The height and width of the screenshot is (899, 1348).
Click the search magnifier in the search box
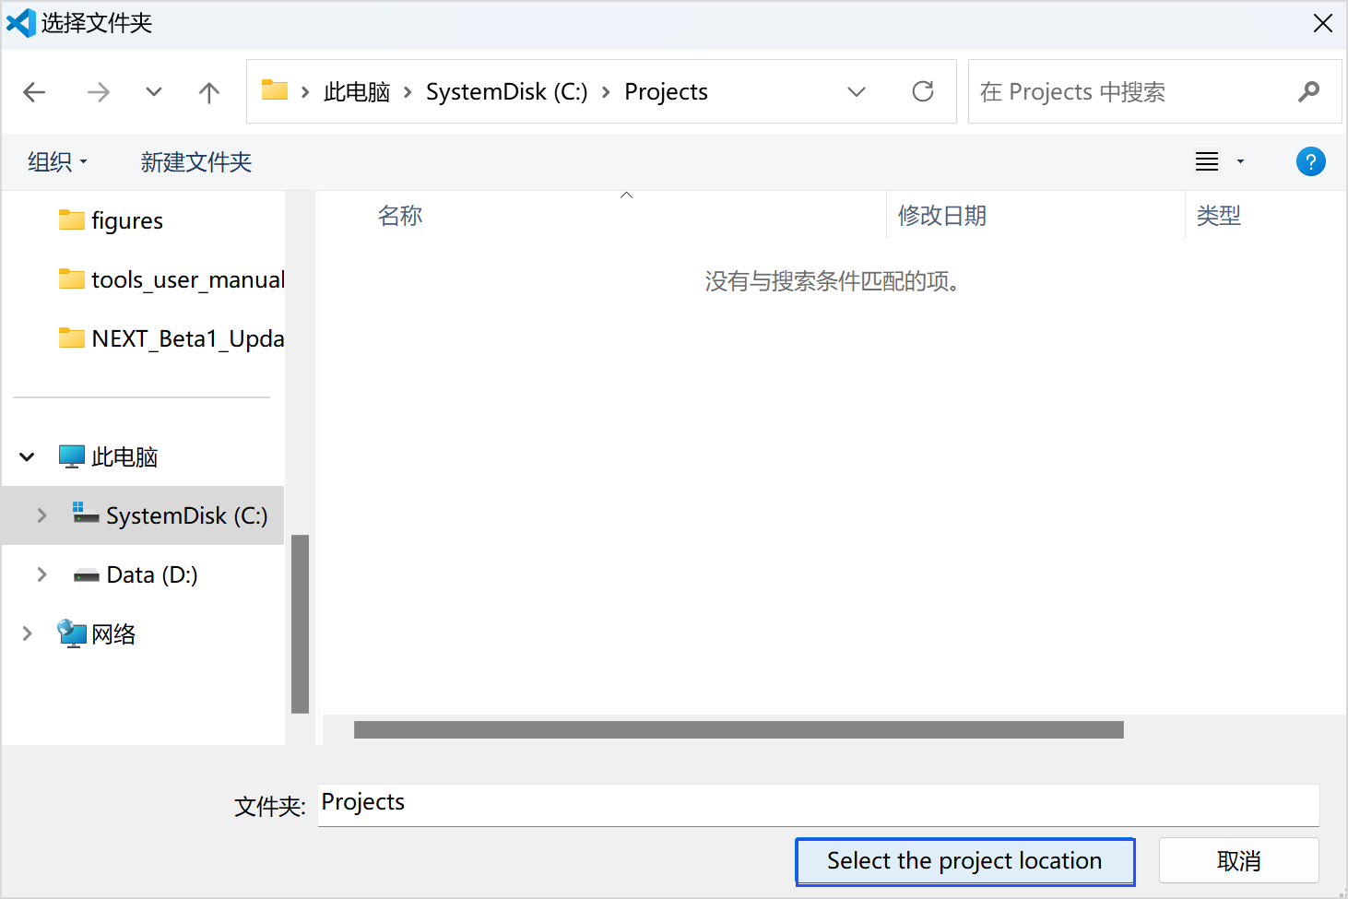point(1308,91)
